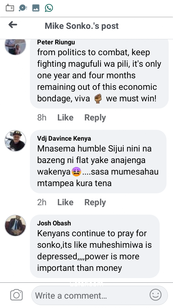Open Vdj Davince Kenya's profile name
The image size is (173, 308).
(64, 138)
